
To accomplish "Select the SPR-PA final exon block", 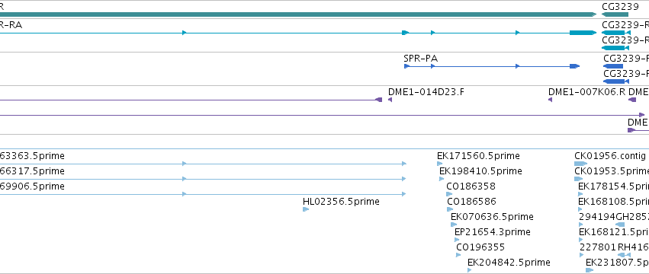I will coord(574,66).
